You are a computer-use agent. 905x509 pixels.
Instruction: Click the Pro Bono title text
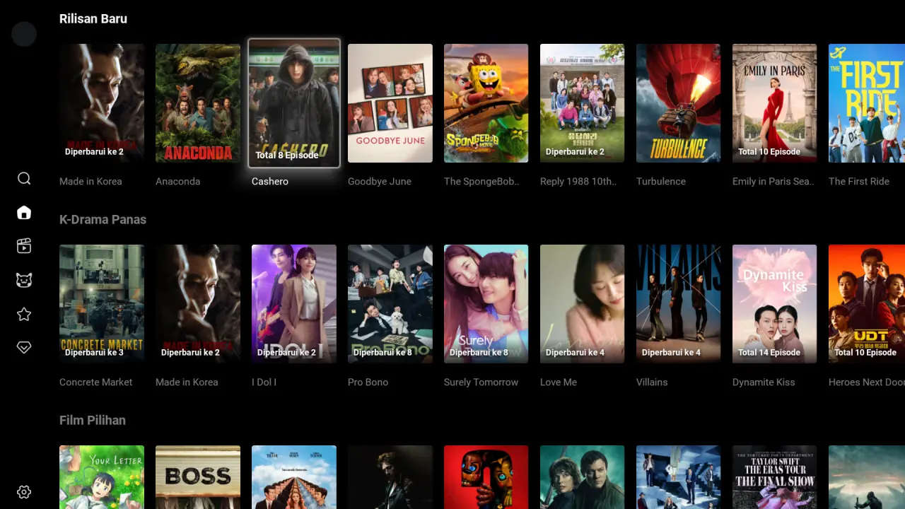tap(368, 382)
